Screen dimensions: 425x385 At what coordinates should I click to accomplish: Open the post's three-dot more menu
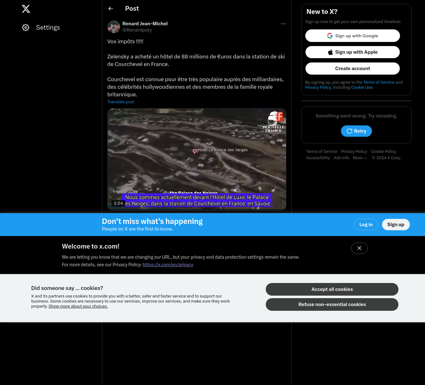click(283, 24)
